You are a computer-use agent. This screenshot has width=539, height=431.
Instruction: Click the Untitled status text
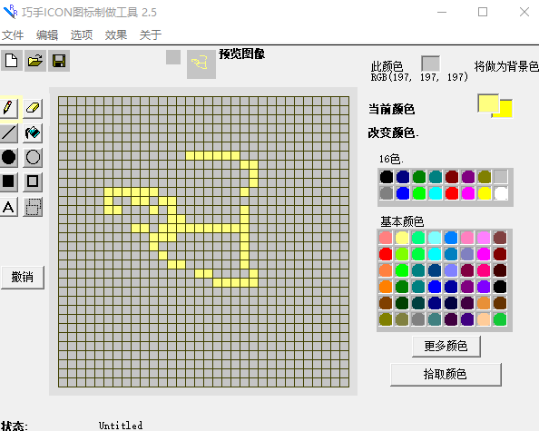pos(121,426)
